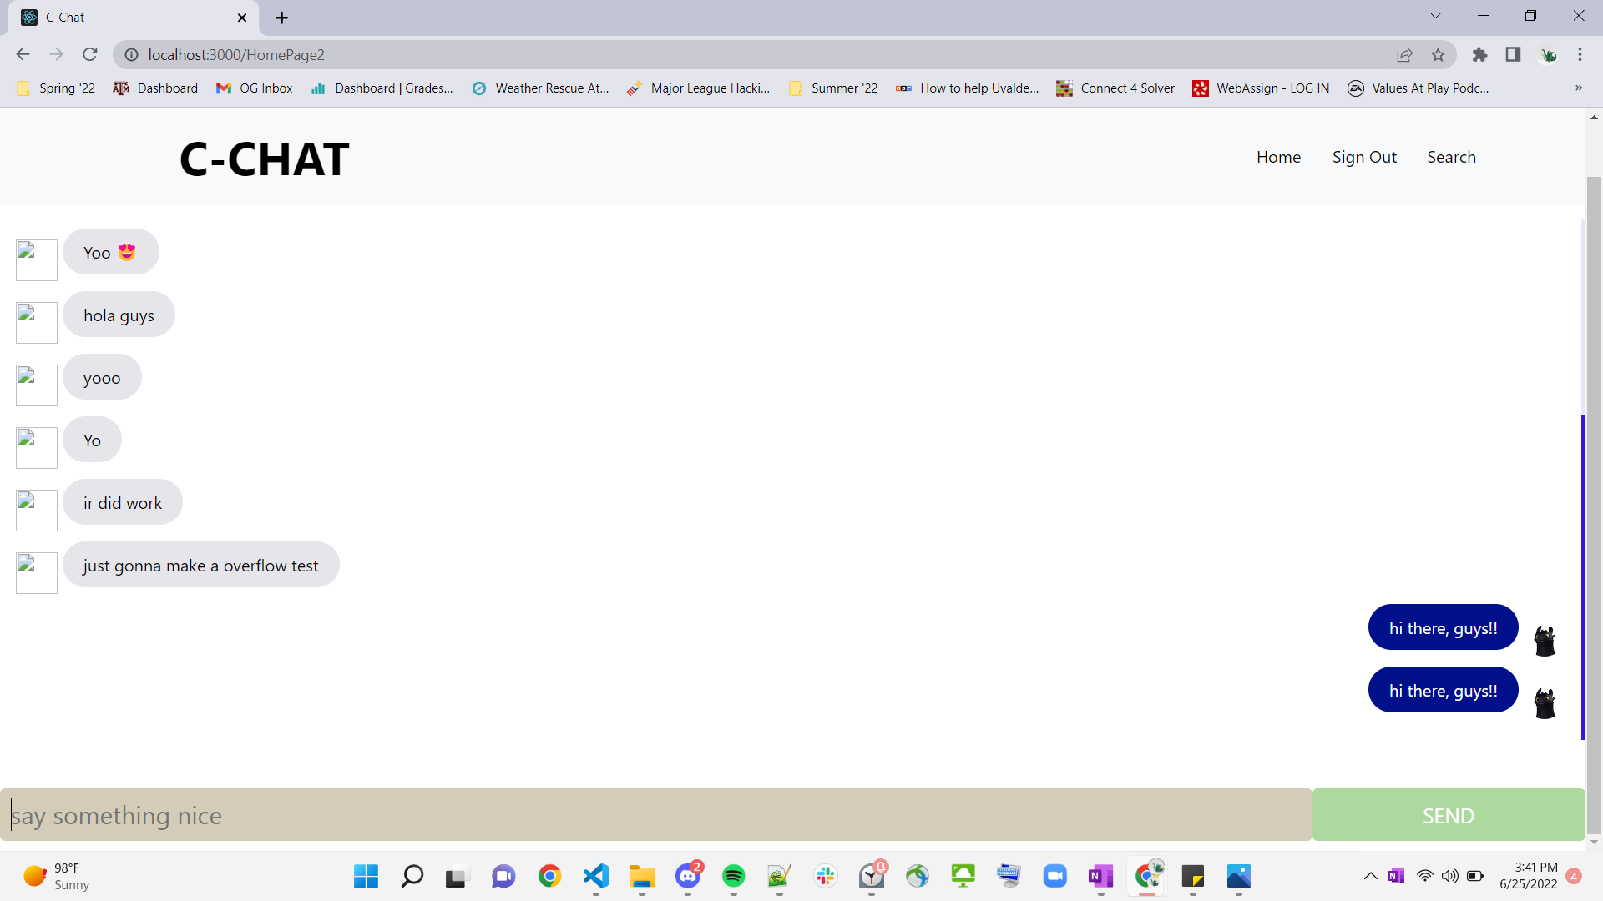1603x901 pixels.
Task: Open the OG Inbox Gmail bookmark
Action: pyautogui.click(x=255, y=88)
